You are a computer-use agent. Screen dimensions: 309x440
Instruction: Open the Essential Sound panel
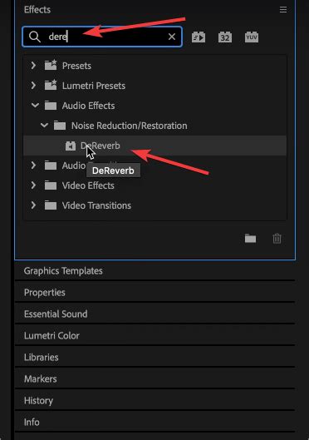pyautogui.click(x=56, y=314)
